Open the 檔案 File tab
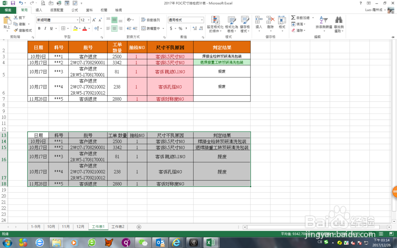 (8, 10)
